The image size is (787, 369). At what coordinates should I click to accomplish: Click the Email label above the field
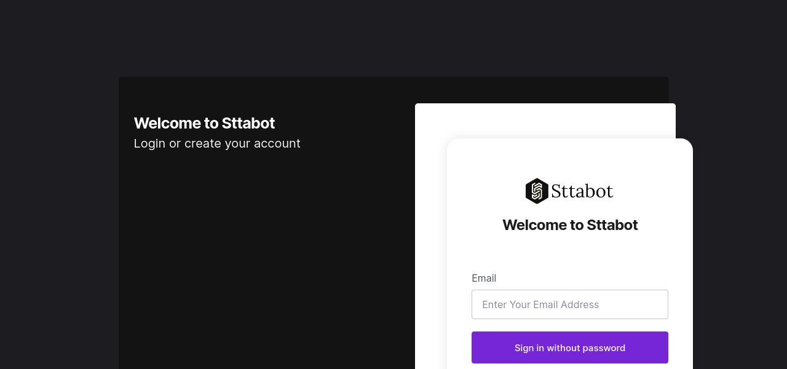484,278
